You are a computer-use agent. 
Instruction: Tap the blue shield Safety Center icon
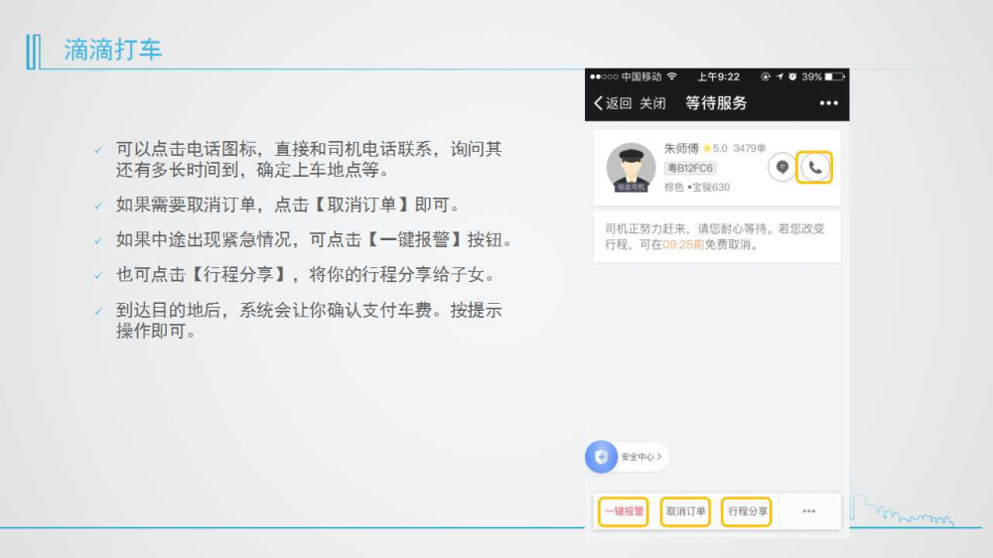click(601, 457)
